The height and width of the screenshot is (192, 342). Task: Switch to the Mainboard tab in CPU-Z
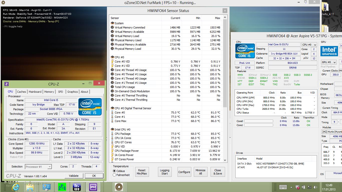tap(35, 92)
